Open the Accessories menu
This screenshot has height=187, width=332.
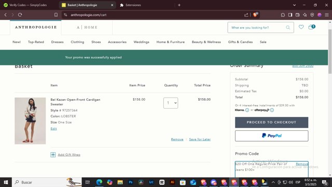(x=117, y=42)
